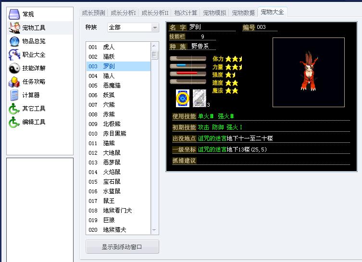Open 物品总览 globe icon
This screenshot has height=262, width=362.
point(14,41)
